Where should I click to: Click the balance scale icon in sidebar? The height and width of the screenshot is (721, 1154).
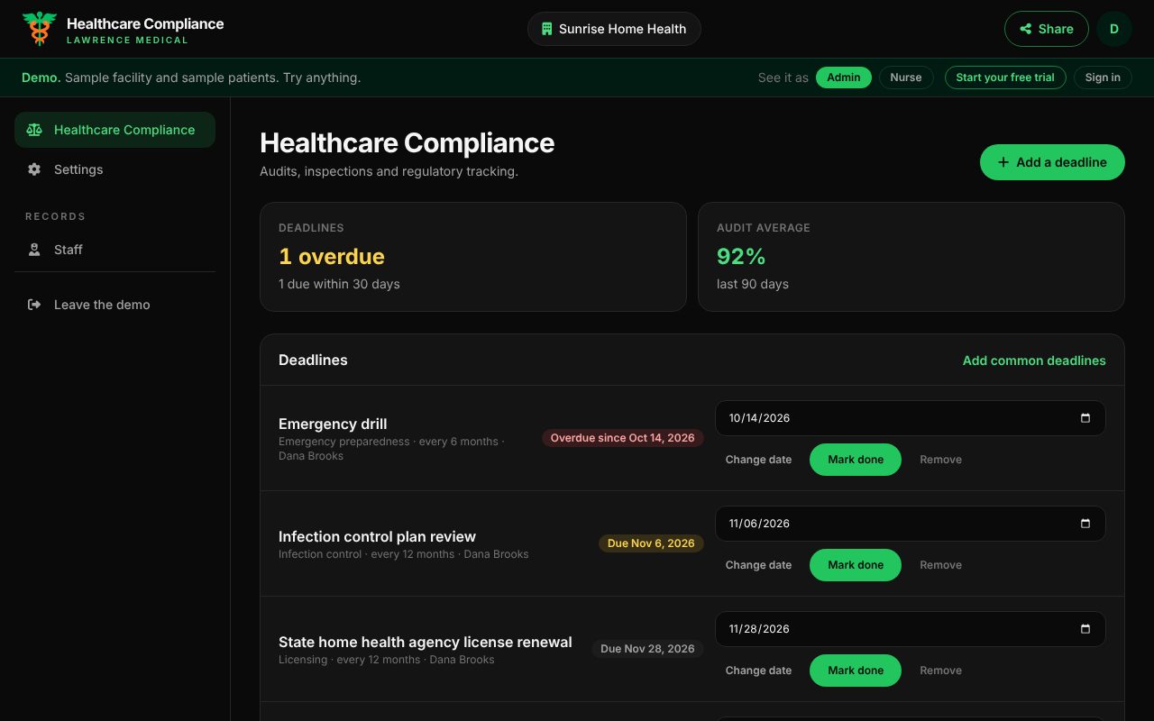(34, 130)
